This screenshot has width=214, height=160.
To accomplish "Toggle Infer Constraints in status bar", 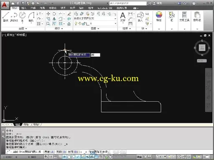I will pyautogui.click(x=46, y=157).
